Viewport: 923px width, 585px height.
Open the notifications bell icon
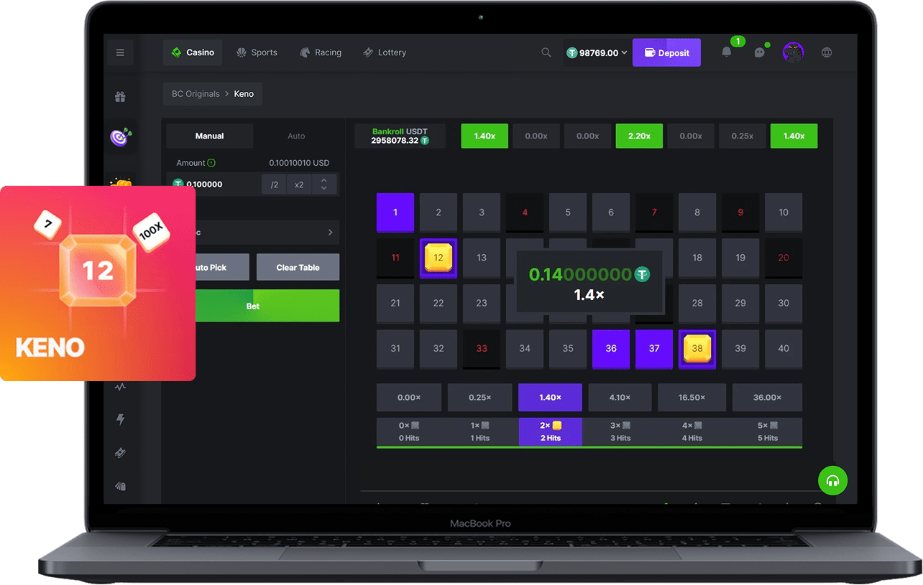727,52
